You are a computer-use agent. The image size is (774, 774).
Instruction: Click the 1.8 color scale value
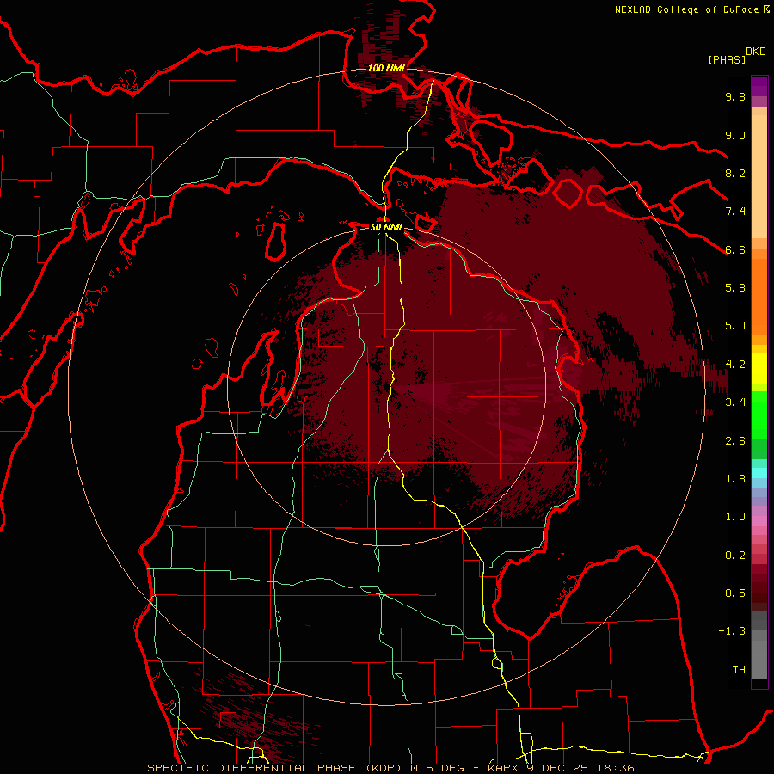click(x=735, y=479)
